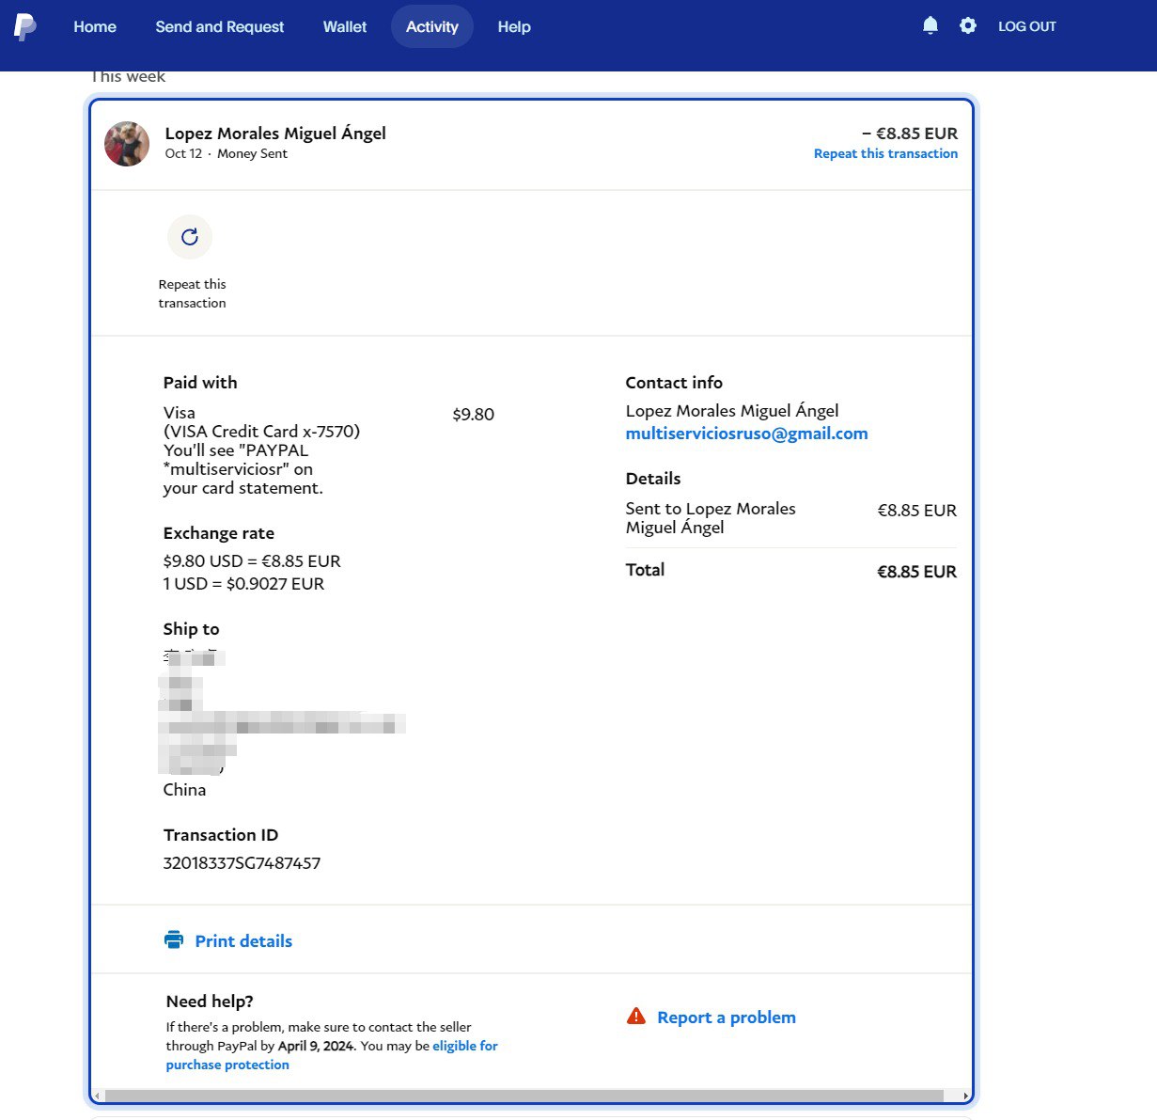Open Send and Request page
The width and height of the screenshot is (1157, 1120).
coord(219,26)
